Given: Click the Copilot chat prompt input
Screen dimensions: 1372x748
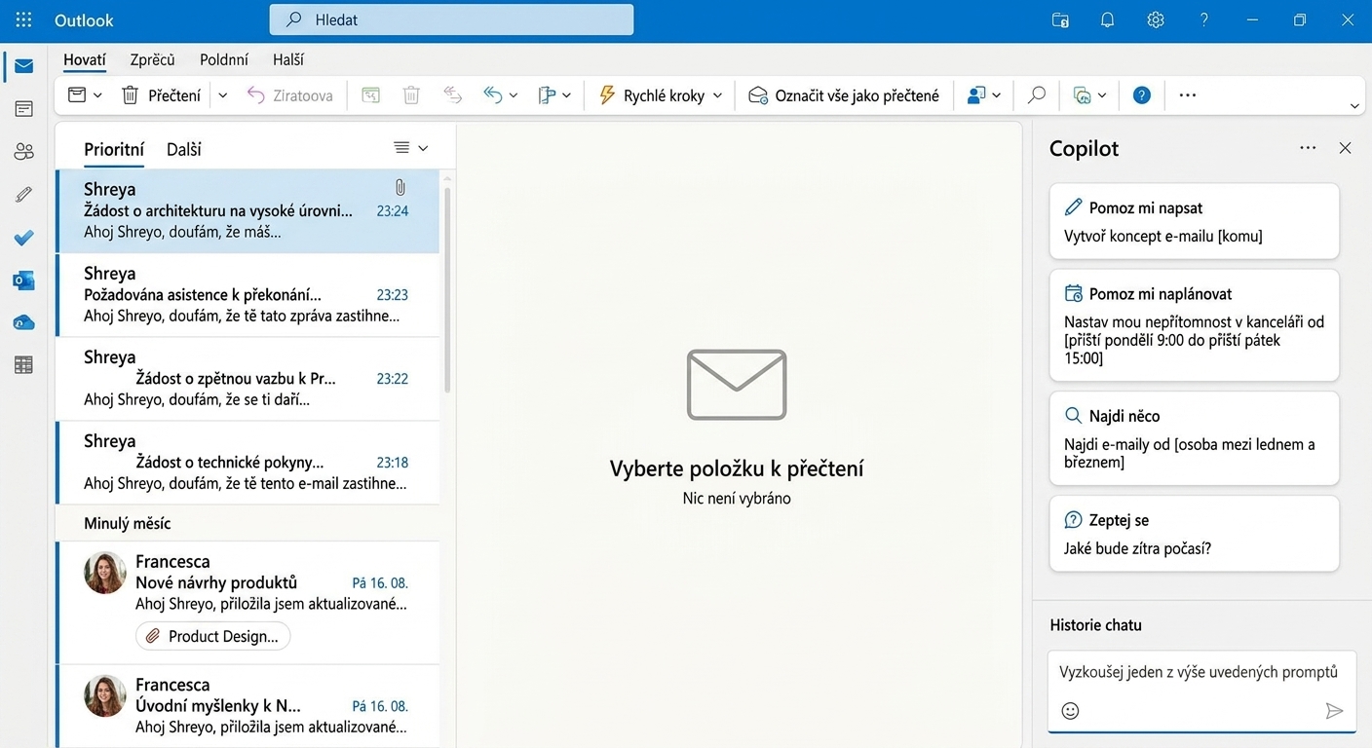Looking at the screenshot, I should tap(1201, 691).
